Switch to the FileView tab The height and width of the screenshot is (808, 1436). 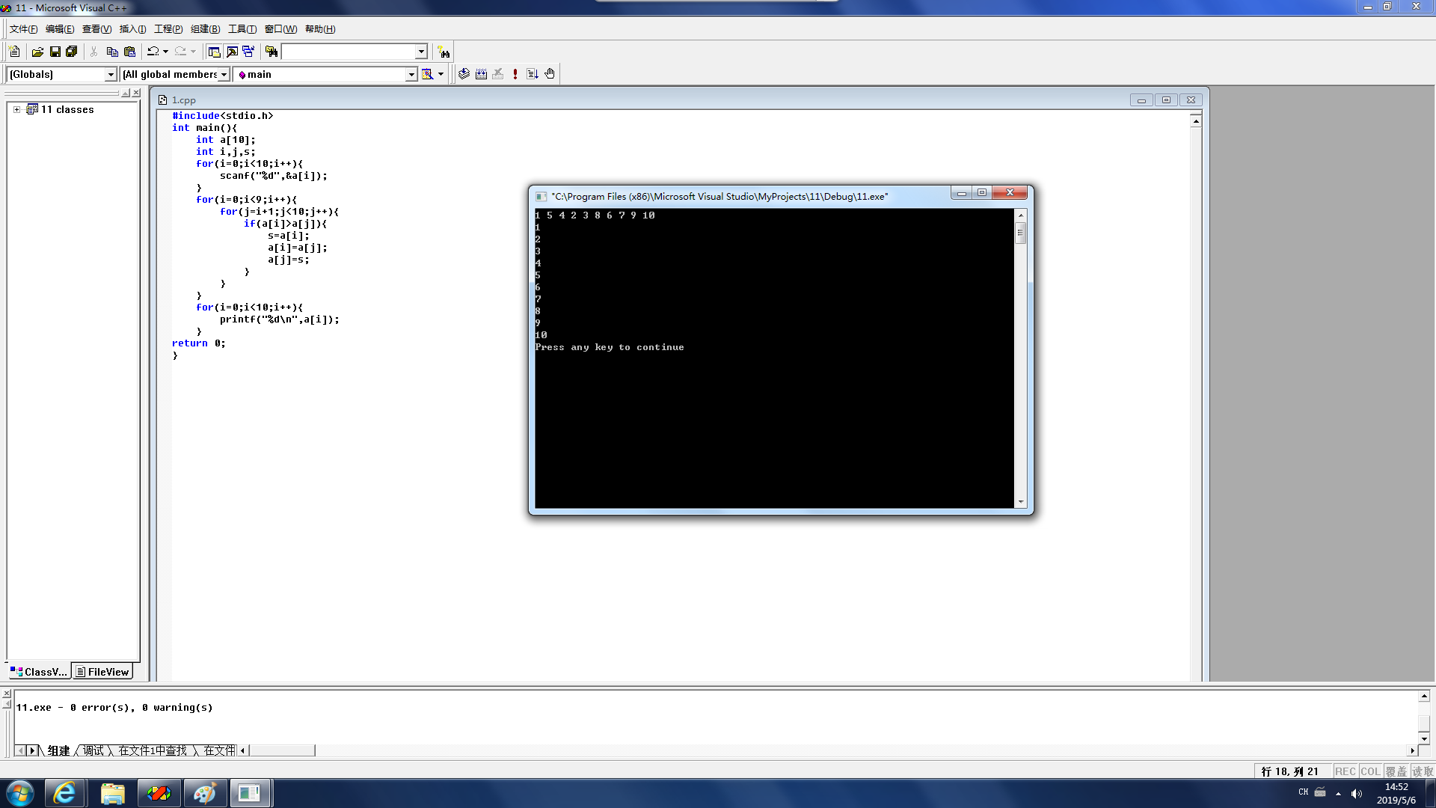[x=102, y=672]
